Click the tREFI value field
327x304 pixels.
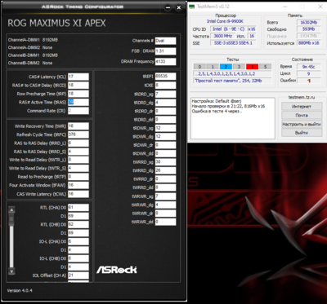[165, 77]
